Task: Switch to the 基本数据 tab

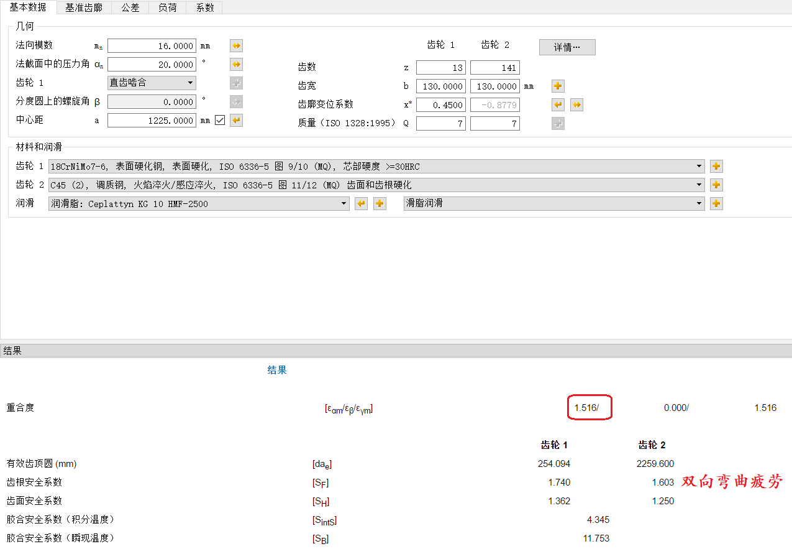Action: (28, 7)
